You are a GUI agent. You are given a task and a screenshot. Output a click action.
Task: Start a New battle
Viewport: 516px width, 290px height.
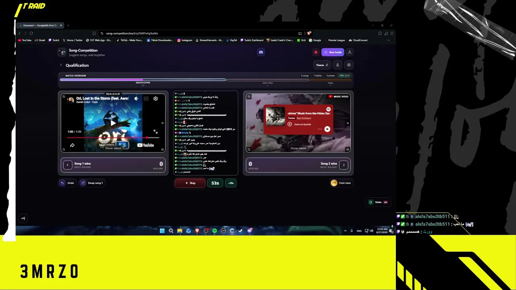coord(333,52)
